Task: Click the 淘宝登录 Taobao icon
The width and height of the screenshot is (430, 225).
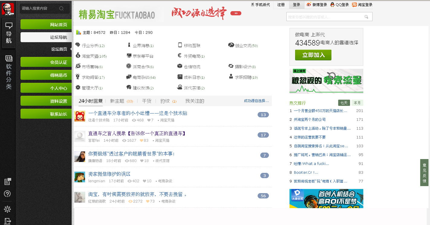Action: [x=354, y=5]
